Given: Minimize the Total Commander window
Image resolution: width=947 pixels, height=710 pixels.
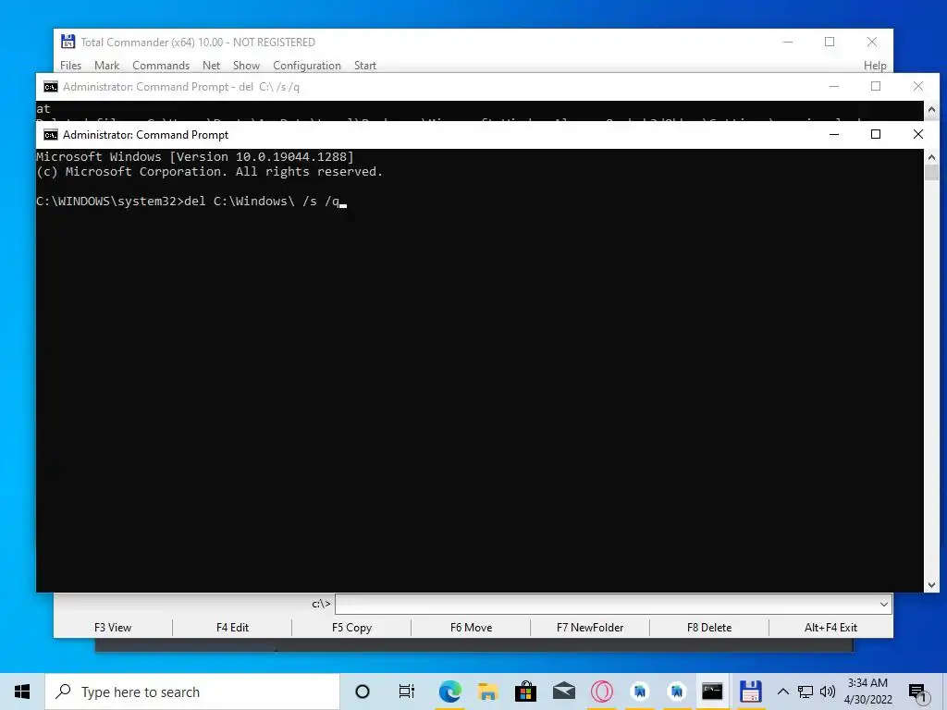Looking at the screenshot, I should 788,42.
